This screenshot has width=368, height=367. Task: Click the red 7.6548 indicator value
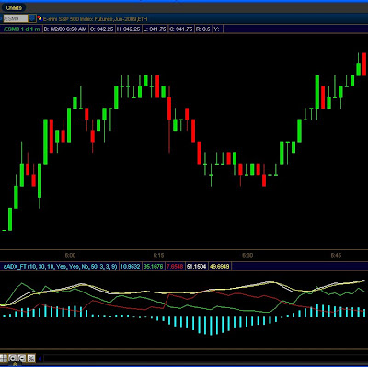pos(175,267)
